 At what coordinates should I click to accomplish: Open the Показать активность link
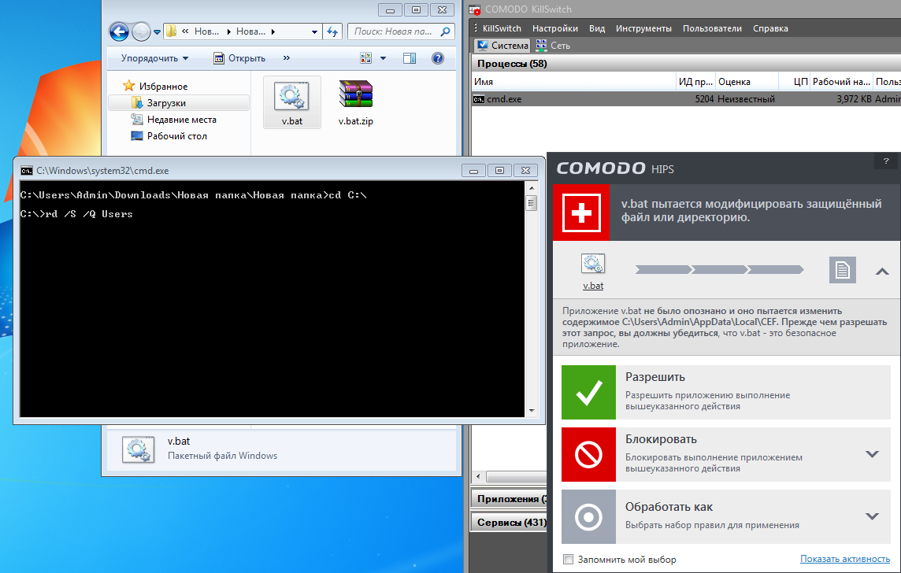(844, 559)
